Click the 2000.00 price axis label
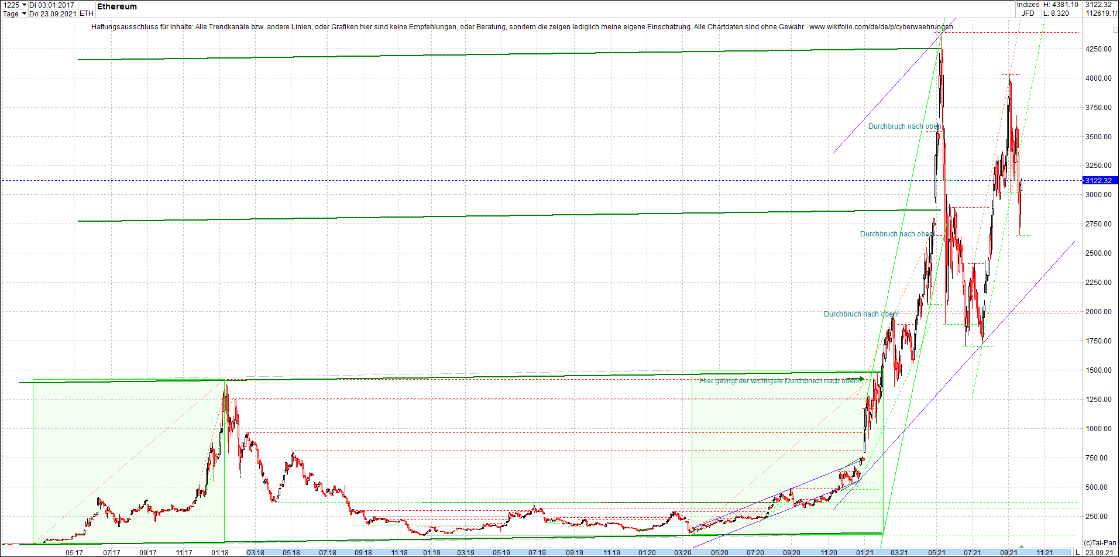 [x=1098, y=312]
